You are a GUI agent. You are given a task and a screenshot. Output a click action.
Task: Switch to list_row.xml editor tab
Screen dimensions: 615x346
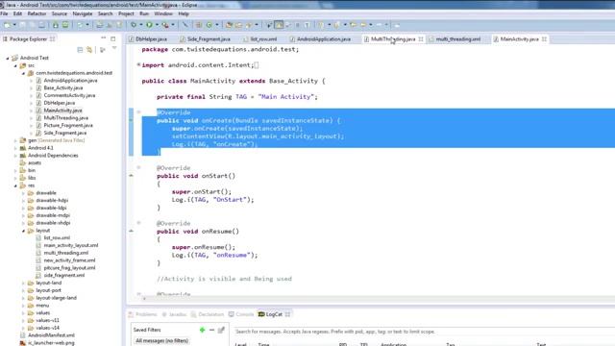tap(259, 39)
